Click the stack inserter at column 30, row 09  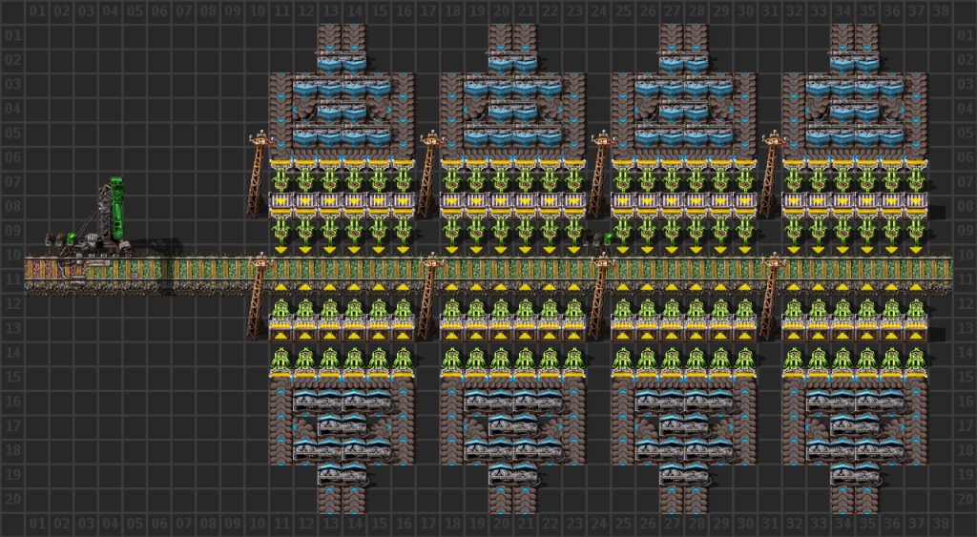point(745,229)
